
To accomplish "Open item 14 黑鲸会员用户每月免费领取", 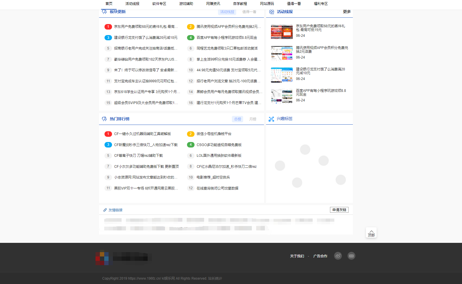I will (x=230, y=92).
